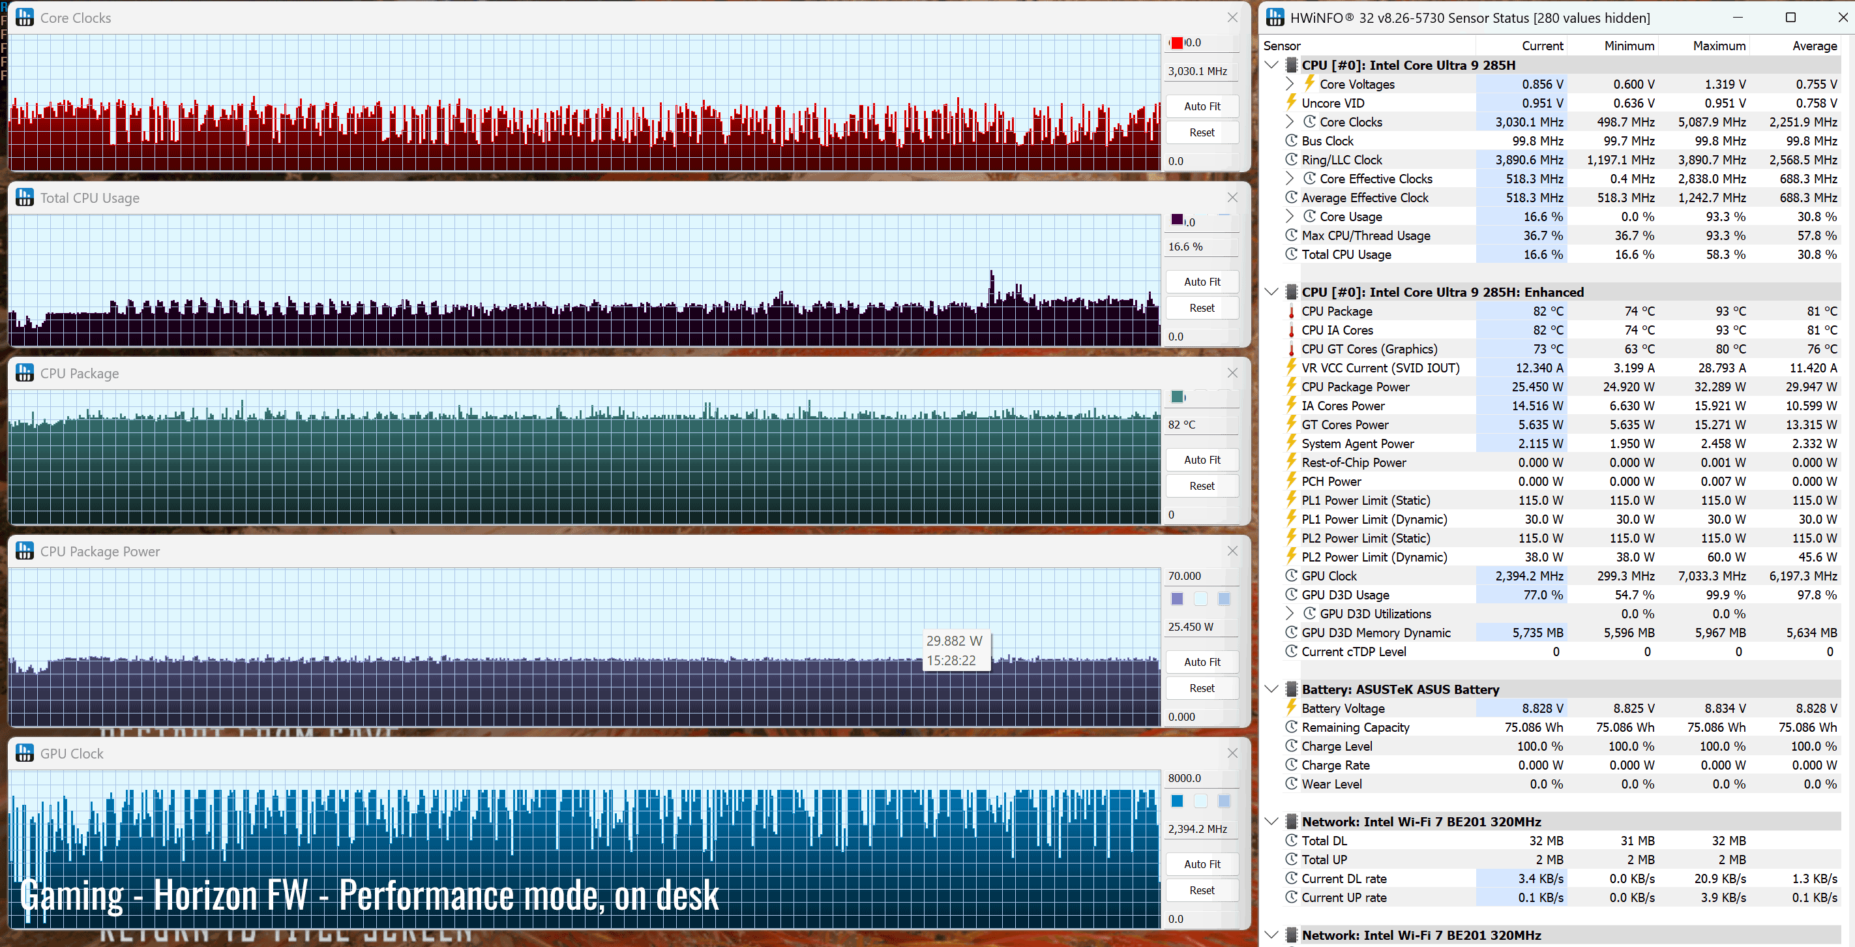This screenshot has height=947, width=1855.
Task: Click the dark purple swatch in Total CPU Usage graph
Action: [1177, 220]
